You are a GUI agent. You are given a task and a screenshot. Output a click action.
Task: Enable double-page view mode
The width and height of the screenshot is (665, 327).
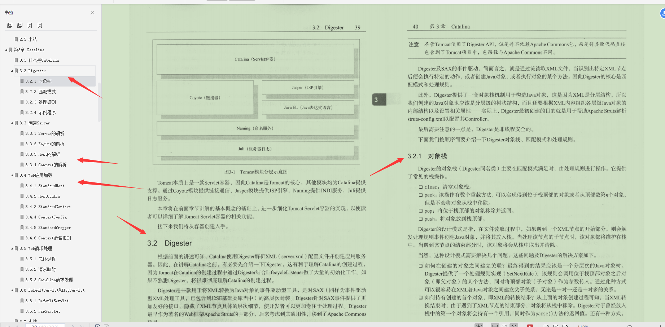point(515,326)
